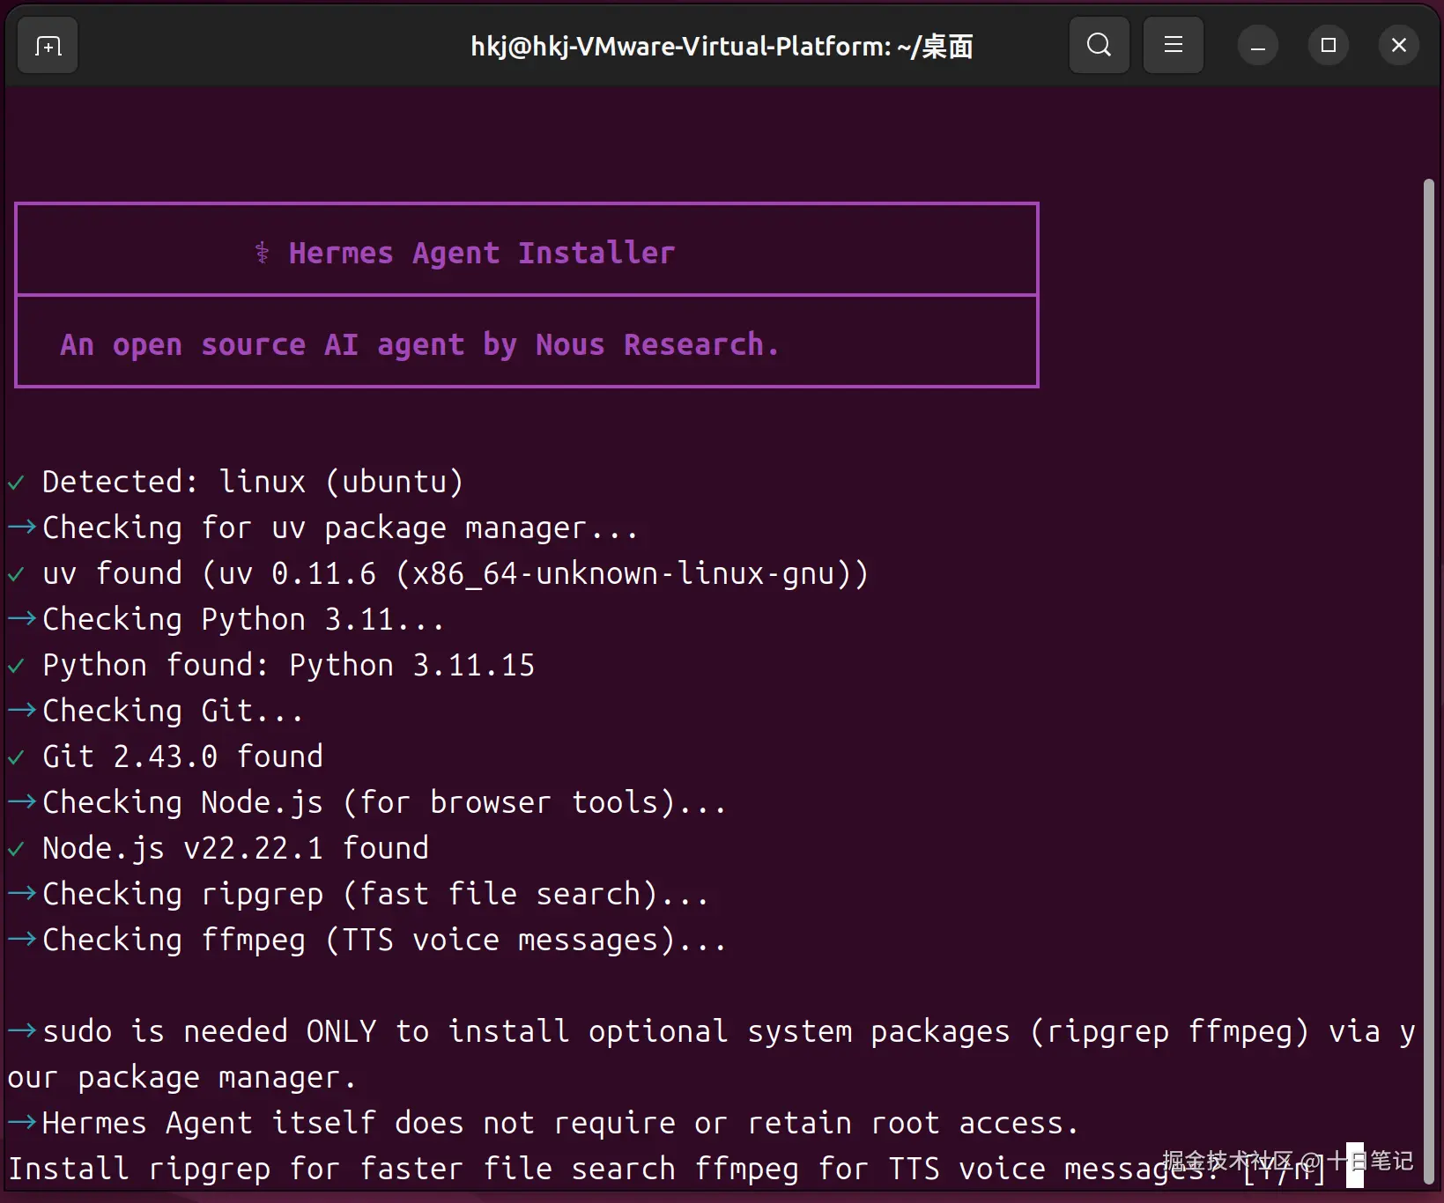The height and width of the screenshot is (1203, 1444).
Task: Click the 'Checking ripgrep (fast file search)' line
Action: pos(375,895)
